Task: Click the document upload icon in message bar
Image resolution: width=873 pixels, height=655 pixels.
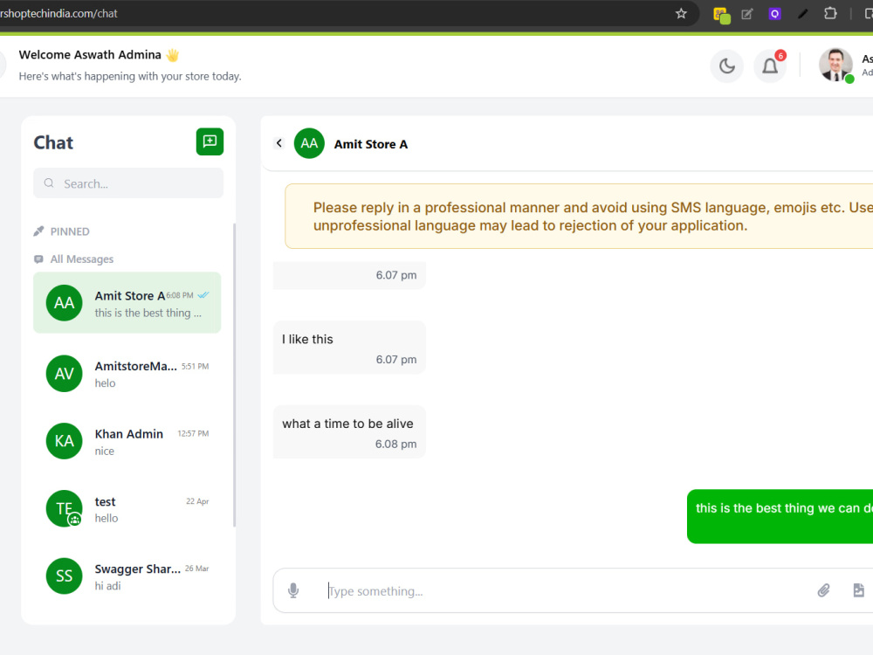Action: coord(858,590)
